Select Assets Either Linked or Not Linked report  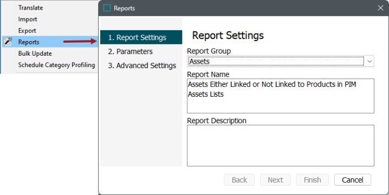pos(272,84)
